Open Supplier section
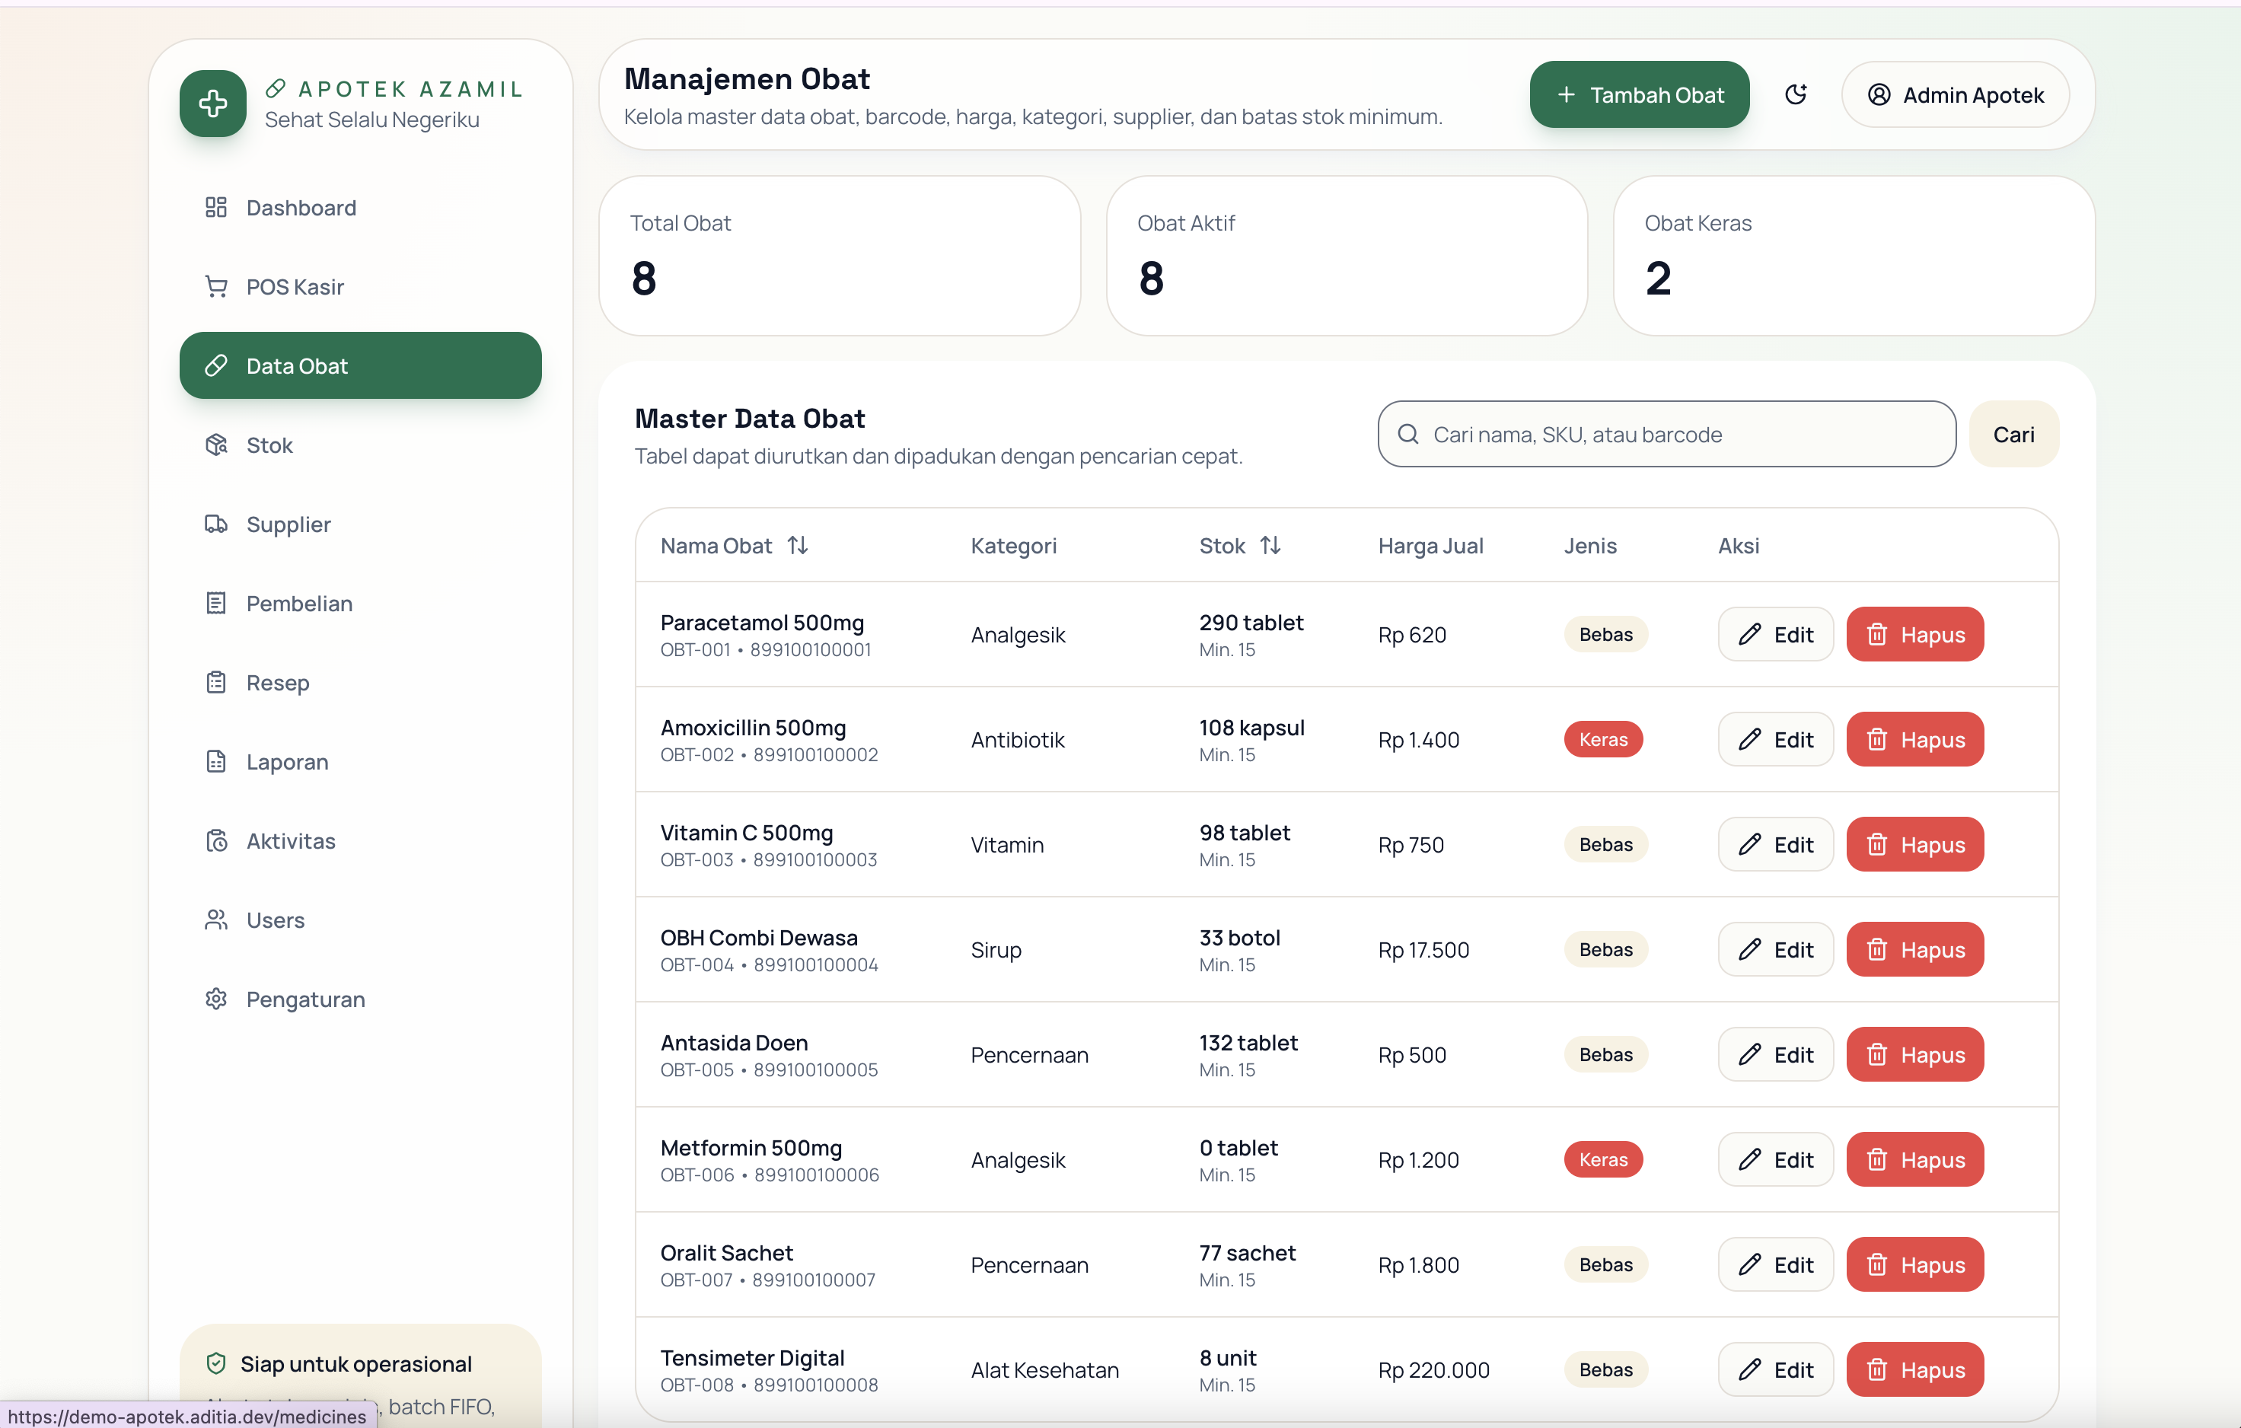Viewport: 2241px width, 1428px height. click(288, 524)
